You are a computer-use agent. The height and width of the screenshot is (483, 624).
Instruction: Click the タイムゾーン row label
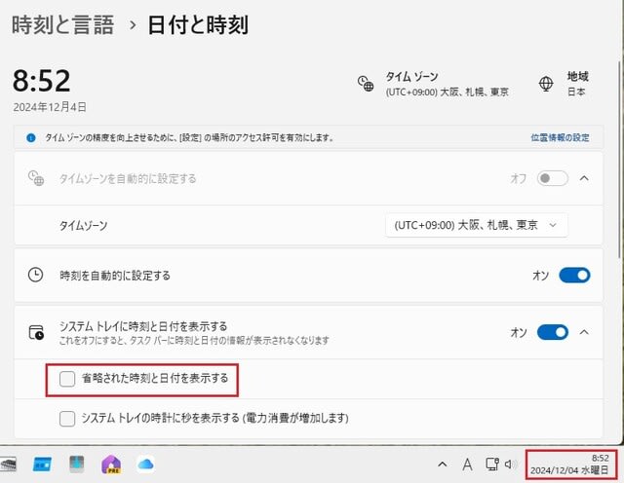pyautogui.click(x=83, y=226)
